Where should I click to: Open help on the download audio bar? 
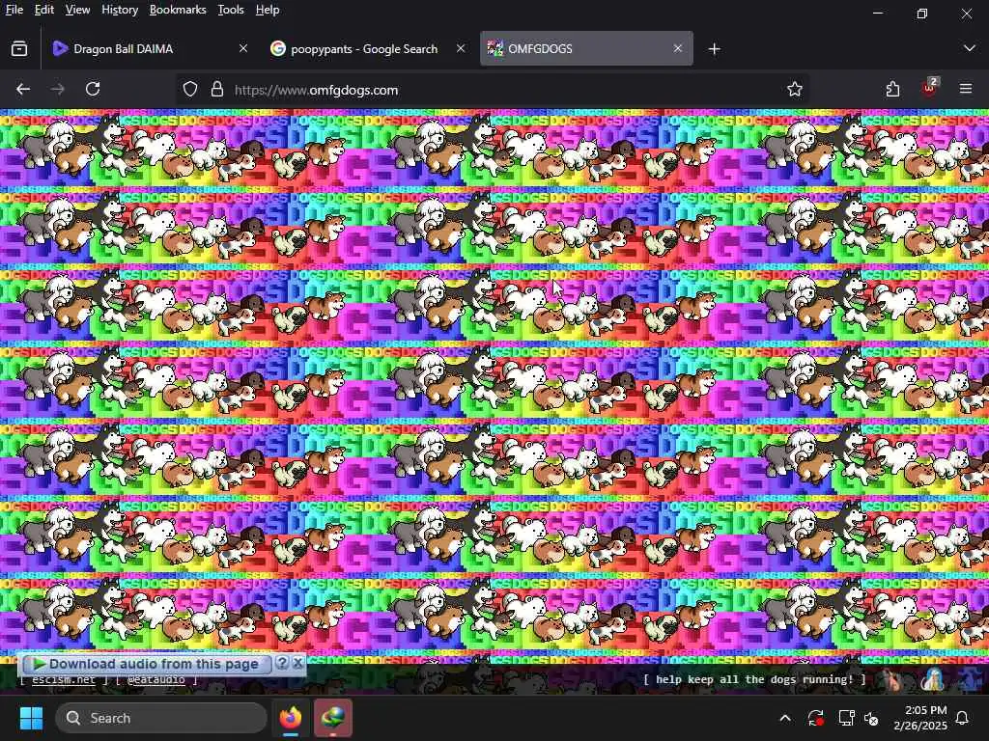[283, 663]
